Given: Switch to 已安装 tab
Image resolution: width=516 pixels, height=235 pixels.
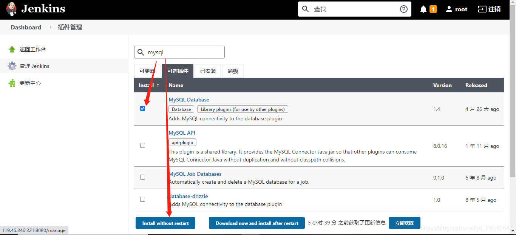Looking at the screenshot, I should point(208,71).
